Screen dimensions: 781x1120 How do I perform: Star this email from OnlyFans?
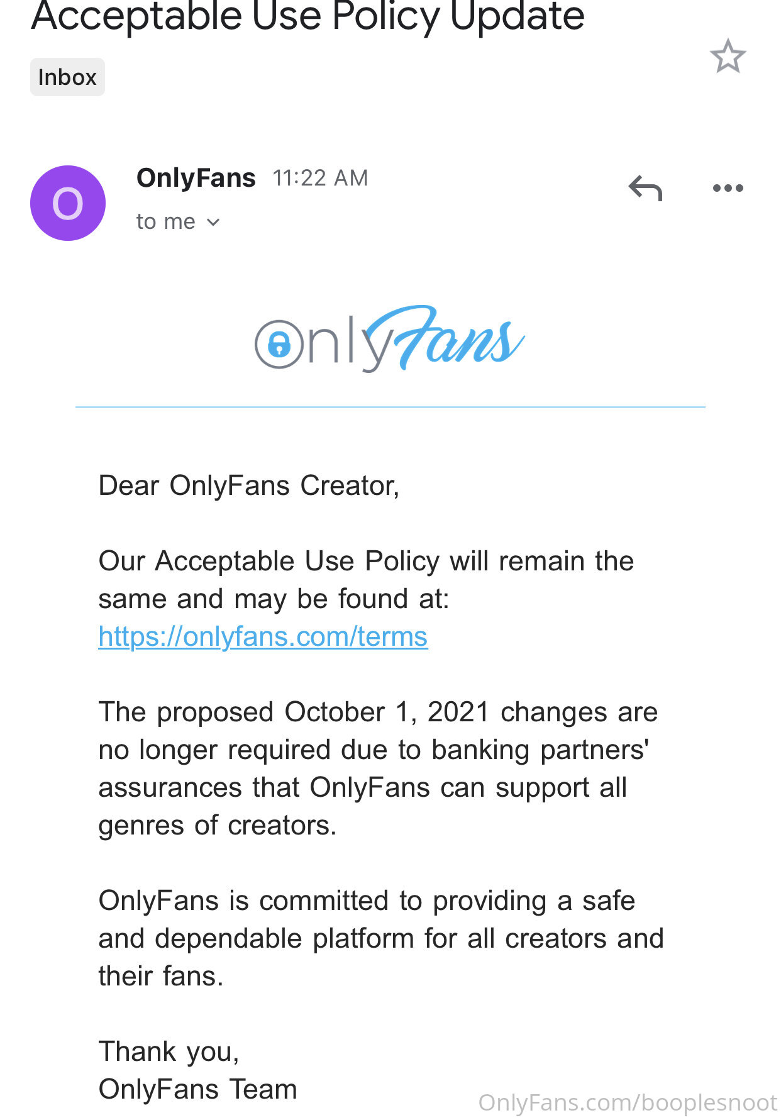[x=728, y=56]
